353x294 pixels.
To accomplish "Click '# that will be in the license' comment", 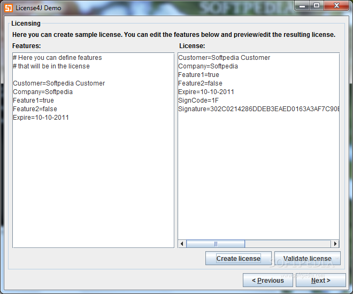I will tap(51, 66).
